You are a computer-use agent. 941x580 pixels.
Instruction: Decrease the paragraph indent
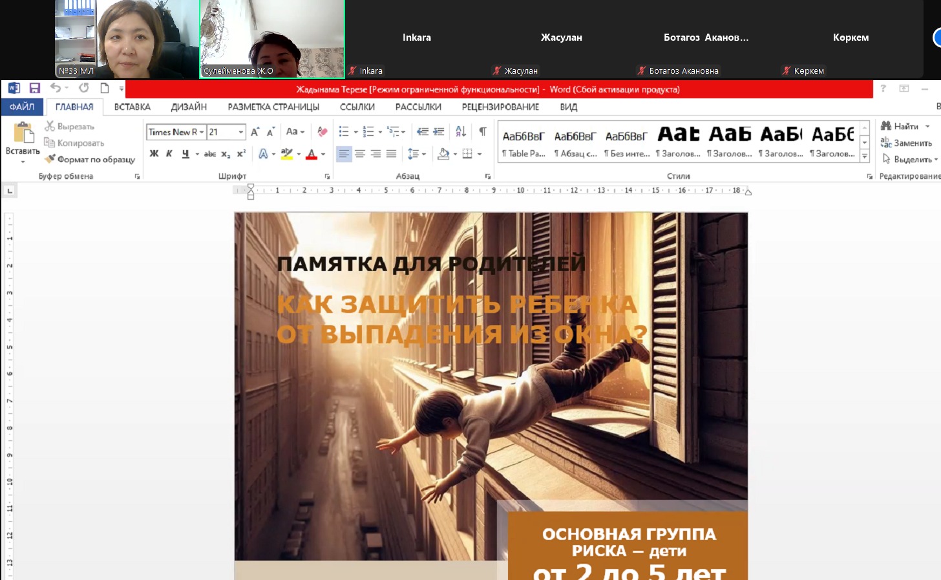point(423,132)
